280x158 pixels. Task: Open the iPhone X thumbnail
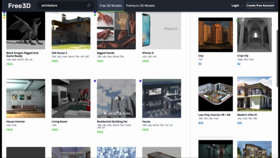pyautogui.click(x=161, y=30)
